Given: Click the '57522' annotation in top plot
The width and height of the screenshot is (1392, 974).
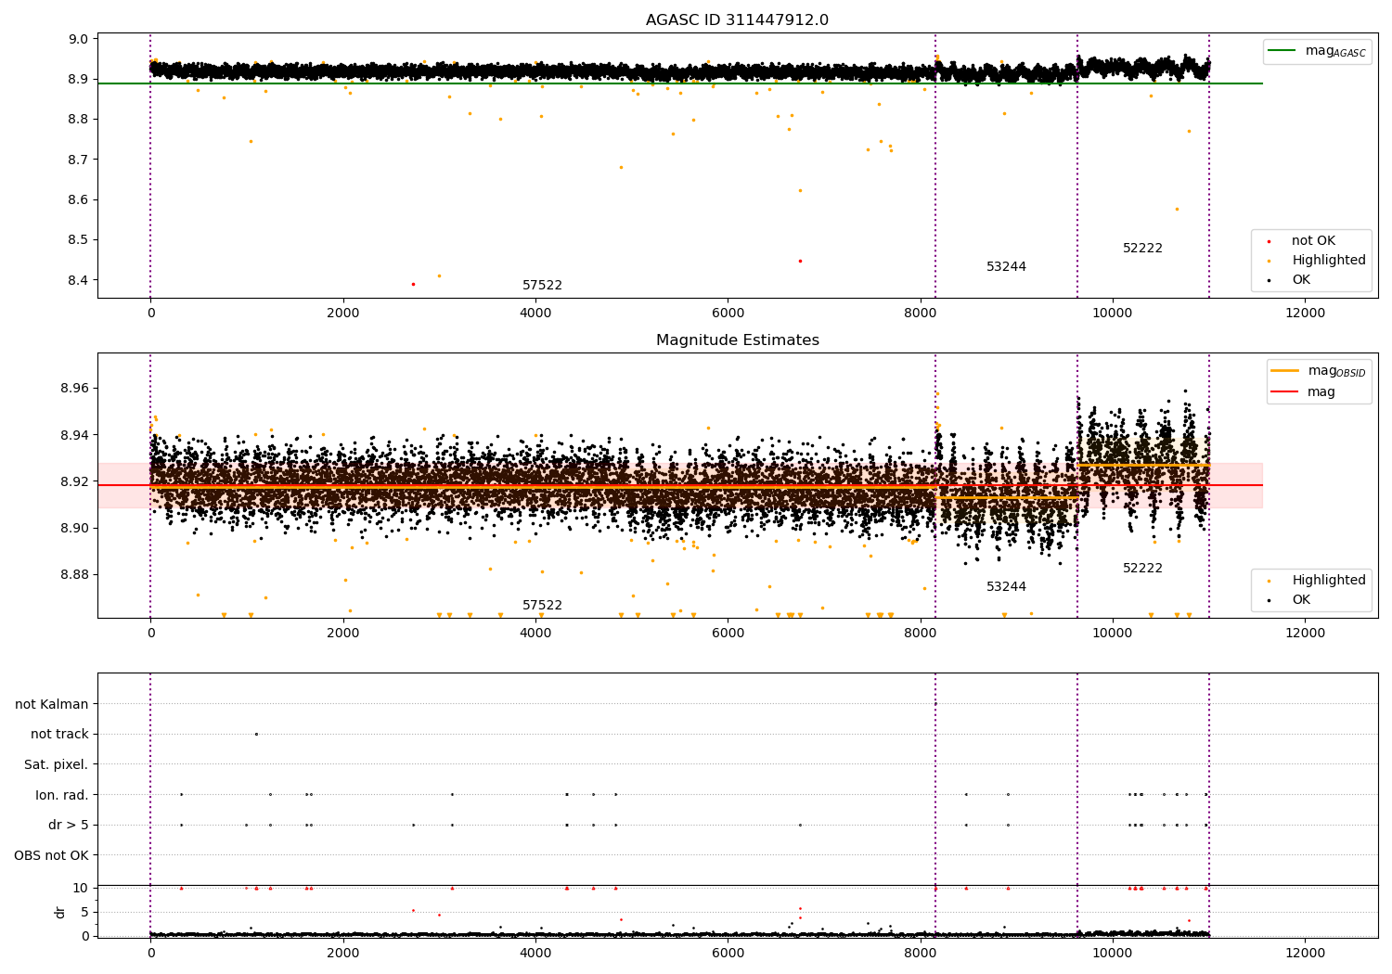Looking at the screenshot, I should point(542,286).
